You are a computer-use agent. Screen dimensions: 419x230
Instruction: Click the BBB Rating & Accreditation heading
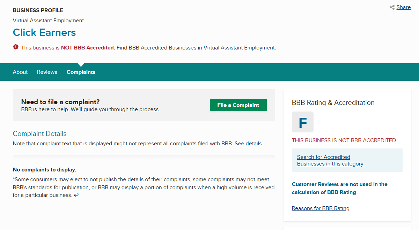[333, 103]
